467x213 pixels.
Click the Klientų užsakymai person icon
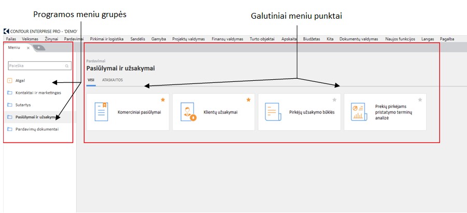(188, 112)
